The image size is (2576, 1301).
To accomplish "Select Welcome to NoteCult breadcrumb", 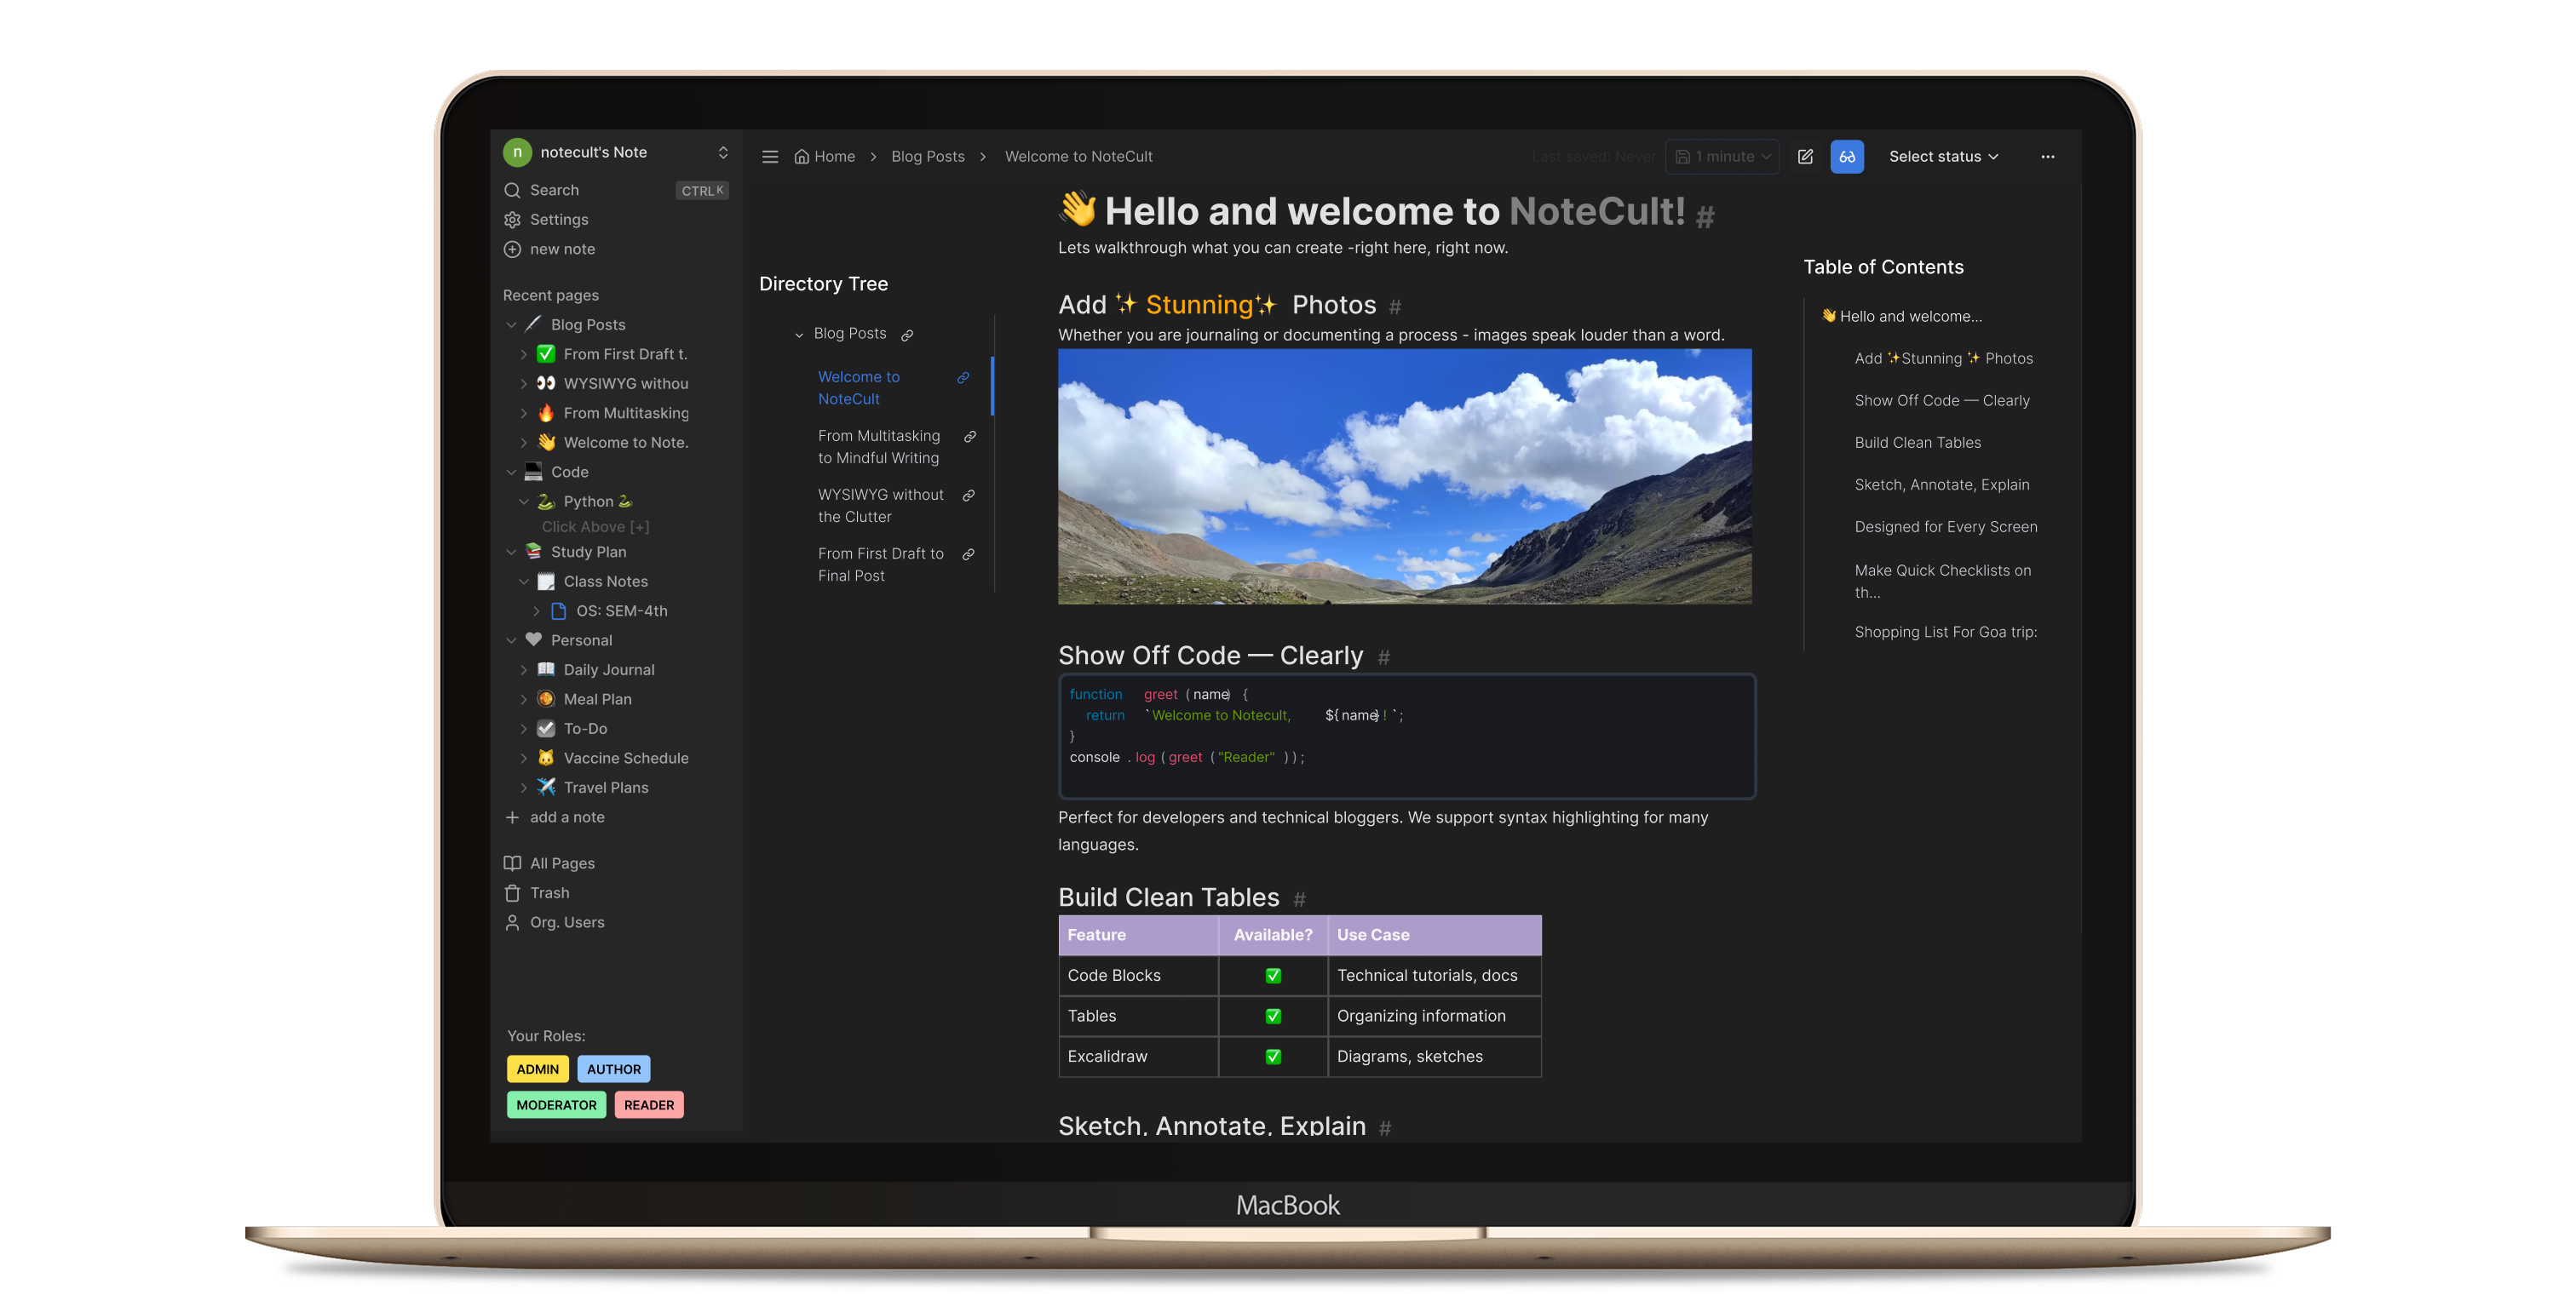I will 1078,157.
